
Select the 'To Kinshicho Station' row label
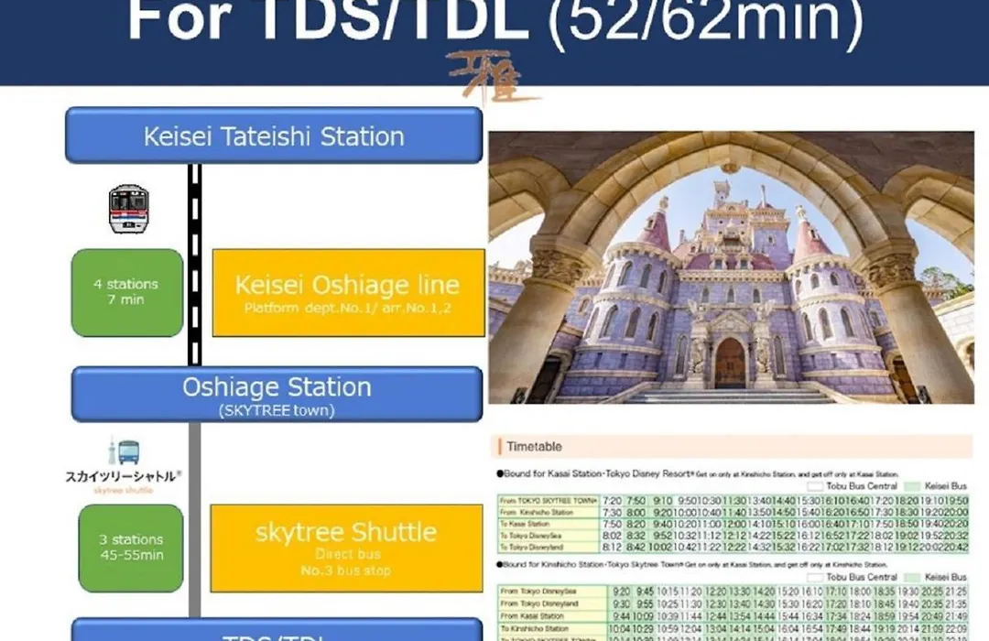point(552,629)
